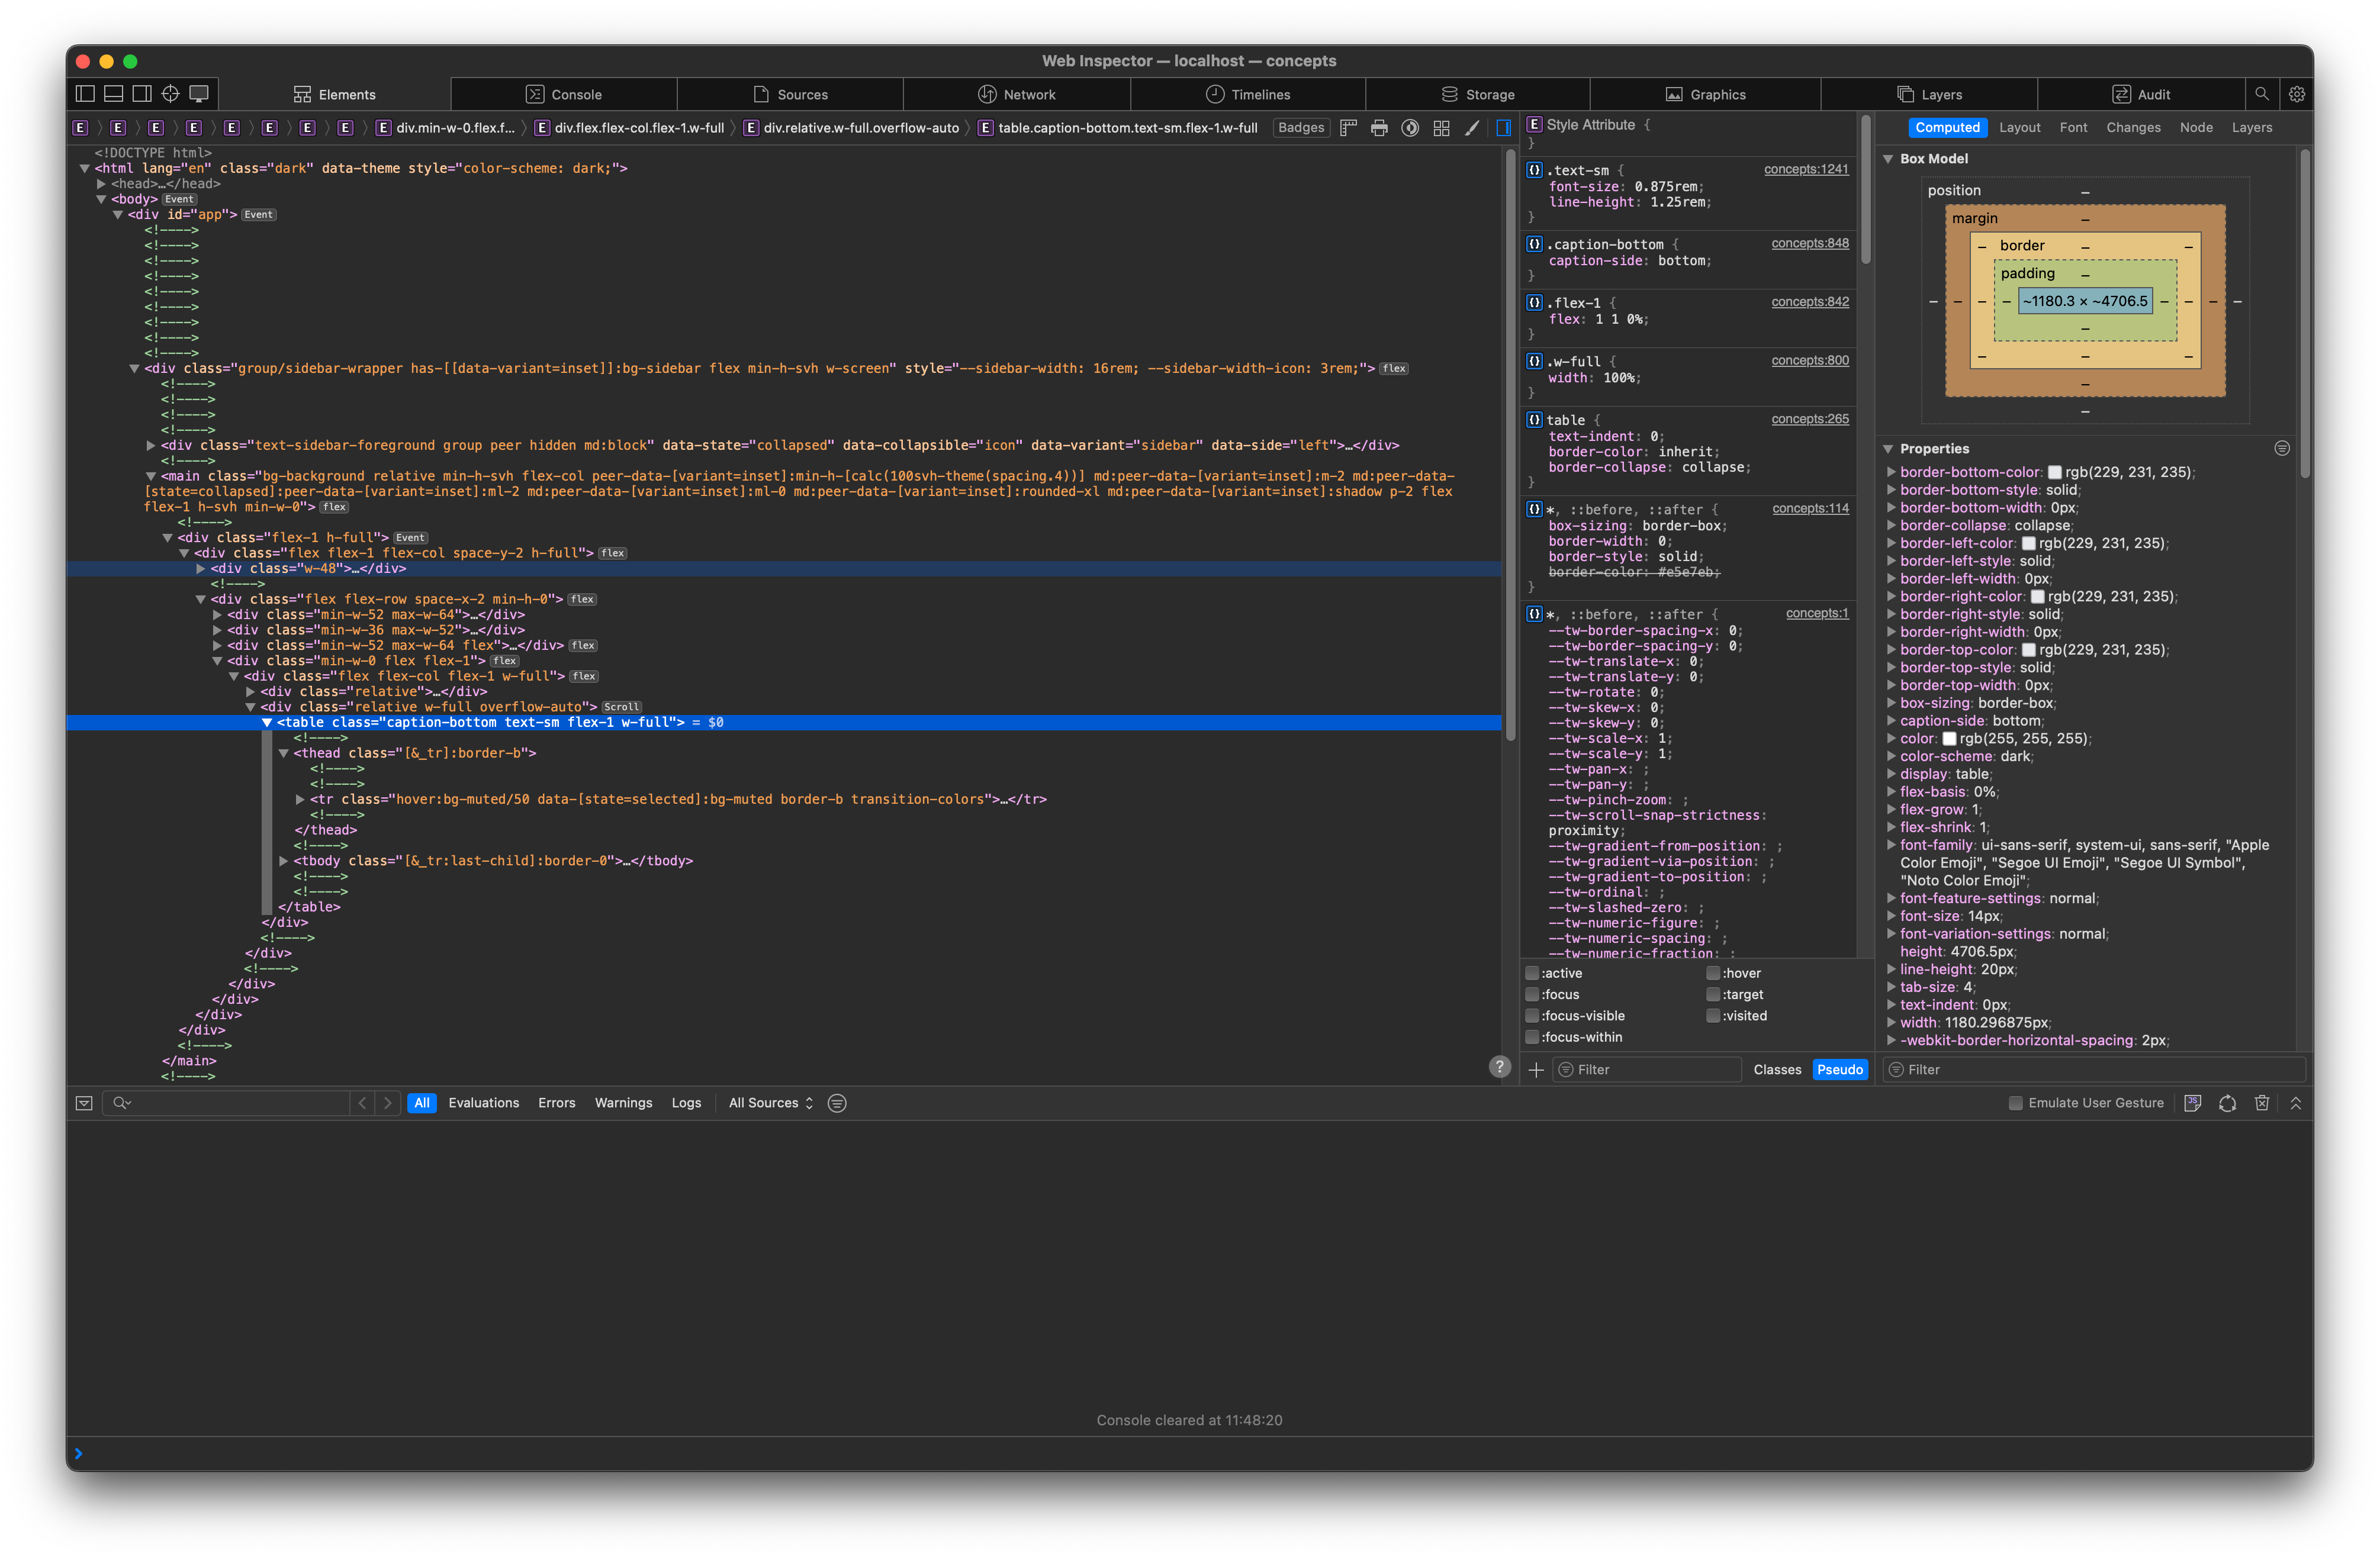Open Properties filter options circle icon
The image size is (2380, 1559).
tap(2281, 449)
